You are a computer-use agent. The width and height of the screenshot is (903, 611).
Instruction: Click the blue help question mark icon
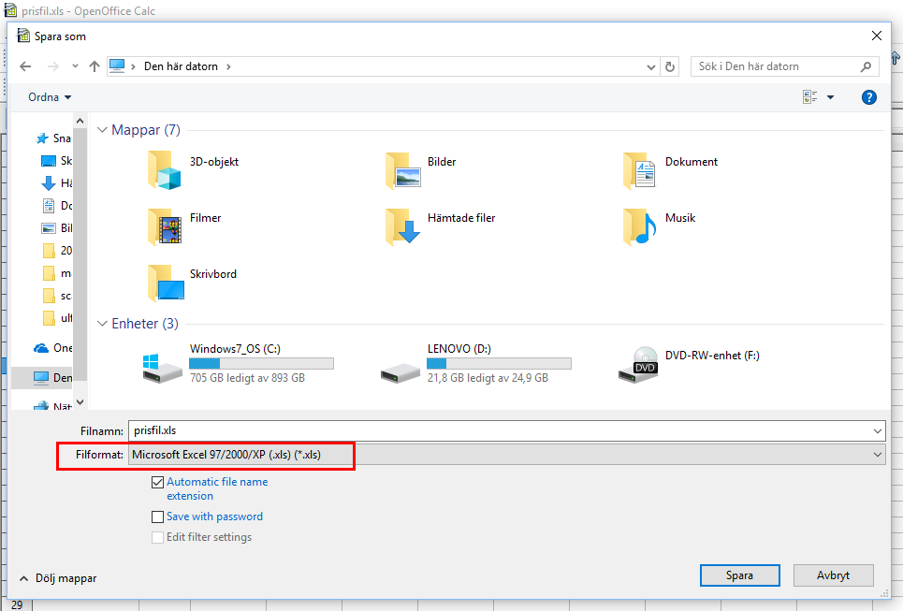pyautogui.click(x=868, y=97)
